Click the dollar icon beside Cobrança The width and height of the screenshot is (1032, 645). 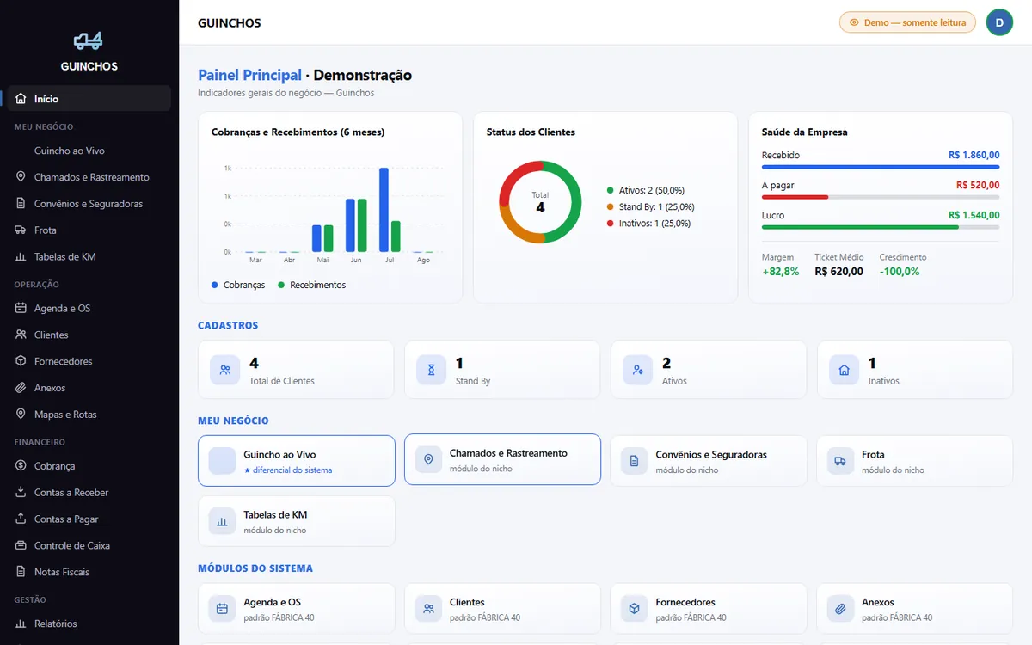(x=21, y=466)
